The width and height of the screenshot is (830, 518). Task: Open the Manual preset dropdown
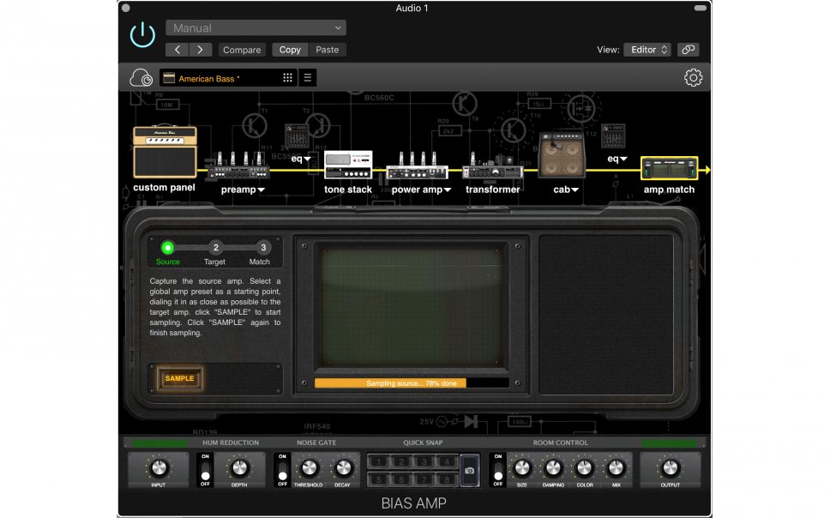(256, 28)
